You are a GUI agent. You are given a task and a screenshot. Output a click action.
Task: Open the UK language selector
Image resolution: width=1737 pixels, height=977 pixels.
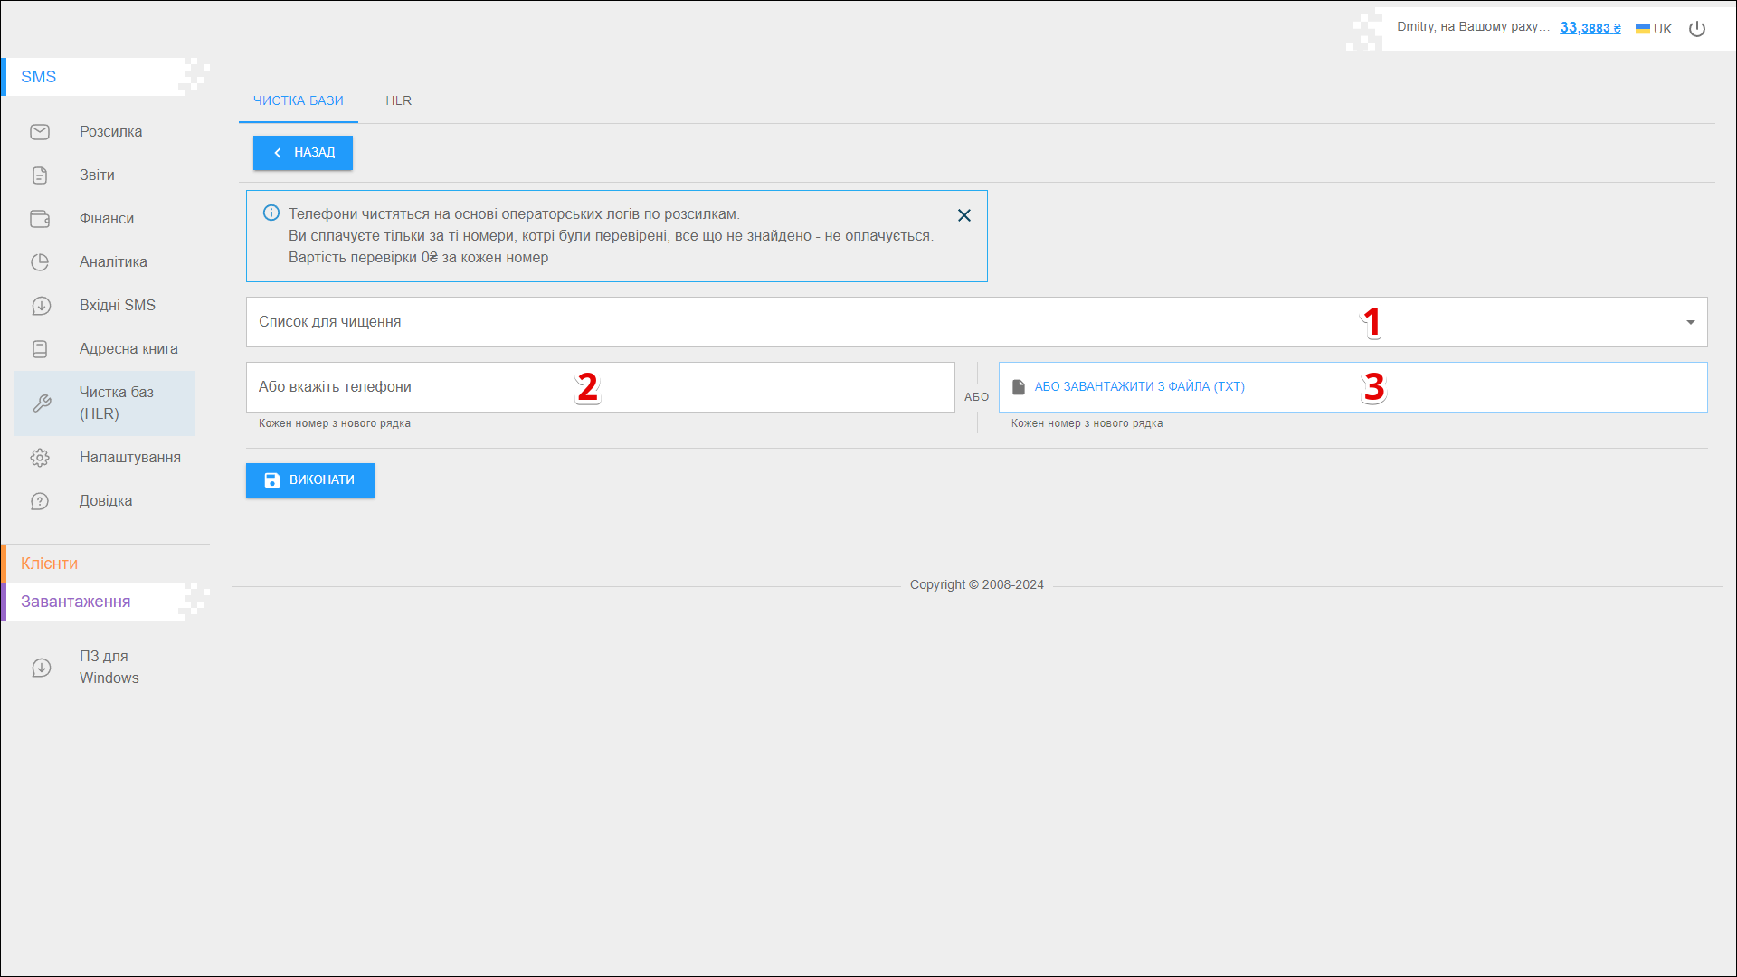coord(1654,29)
